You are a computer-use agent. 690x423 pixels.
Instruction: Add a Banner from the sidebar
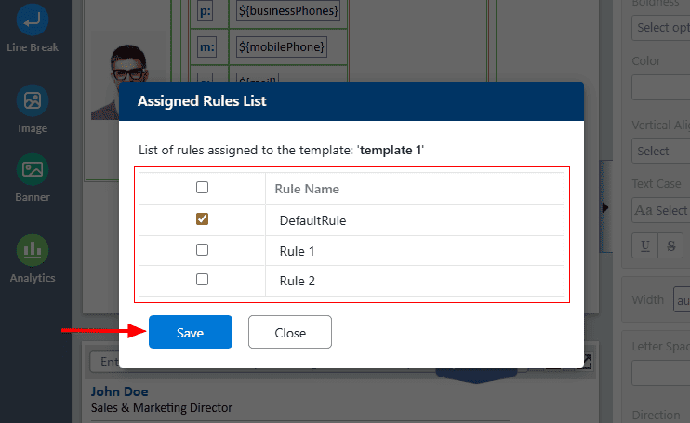33,169
